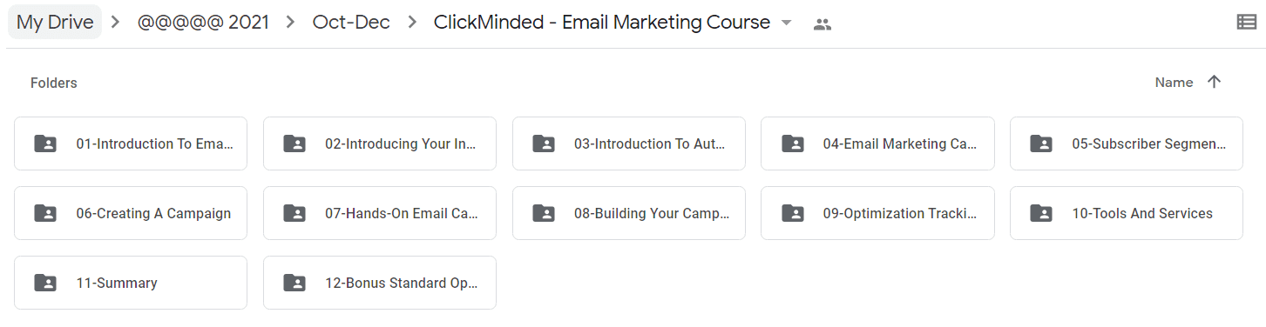Click the shared people icon in breadcrumb
1266x327 pixels.
point(822,23)
